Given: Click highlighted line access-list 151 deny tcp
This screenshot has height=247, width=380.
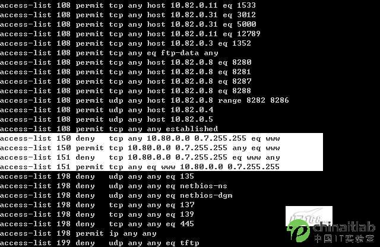Looking at the screenshot, I should tap(140, 157).
